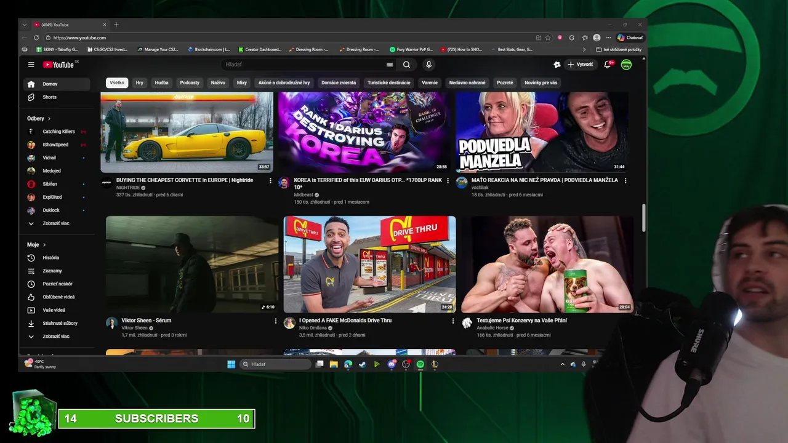Start voice search with microphone icon

[428, 65]
